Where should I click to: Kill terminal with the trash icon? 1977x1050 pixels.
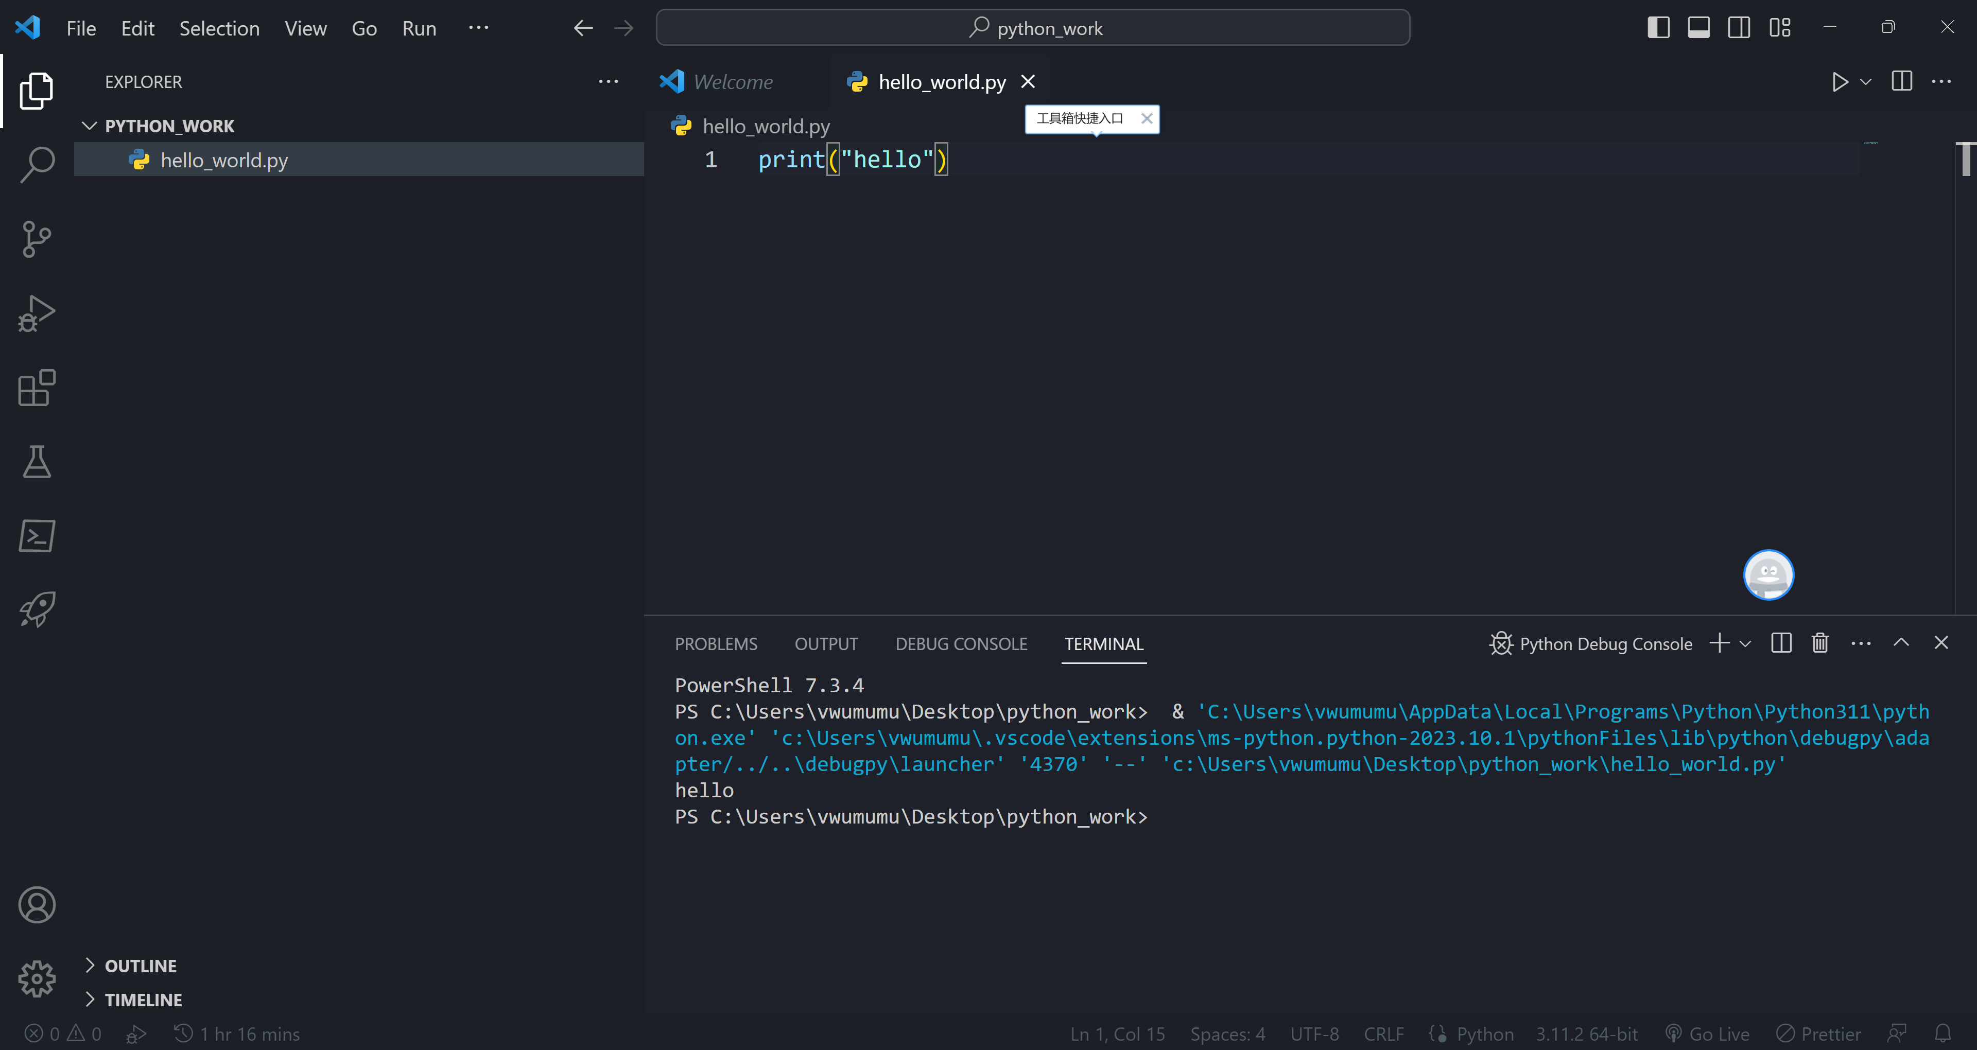coord(1819,643)
